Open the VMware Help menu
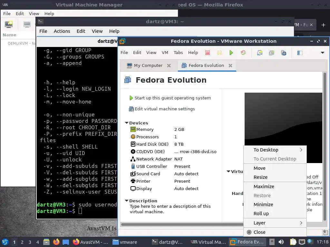This screenshot has height=247, width=330. pyautogui.click(x=193, y=52)
